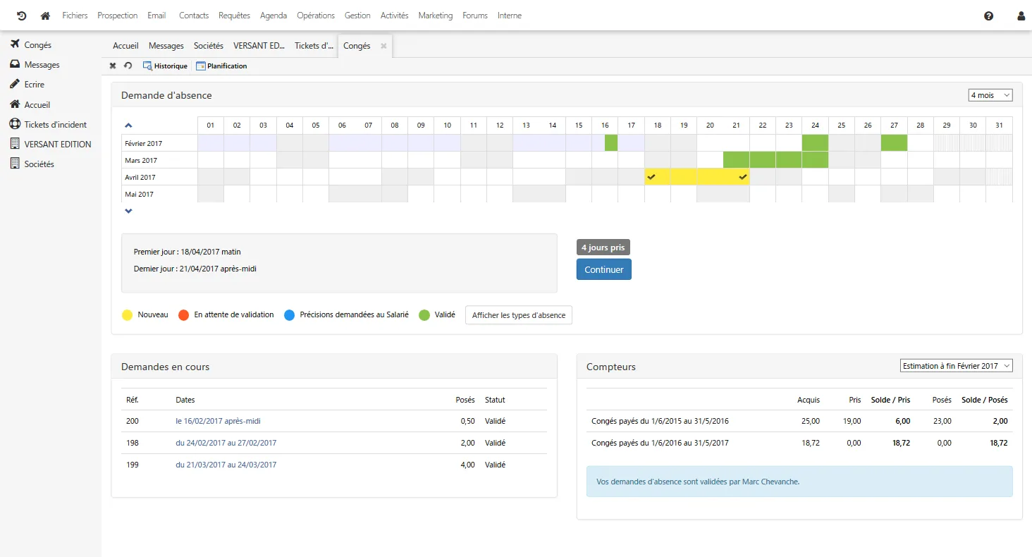Open the Marketing menu
This screenshot has width=1032, height=557.
coord(436,16)
